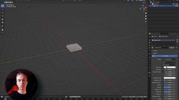Open the Output properties tab

tap(149, 43)
